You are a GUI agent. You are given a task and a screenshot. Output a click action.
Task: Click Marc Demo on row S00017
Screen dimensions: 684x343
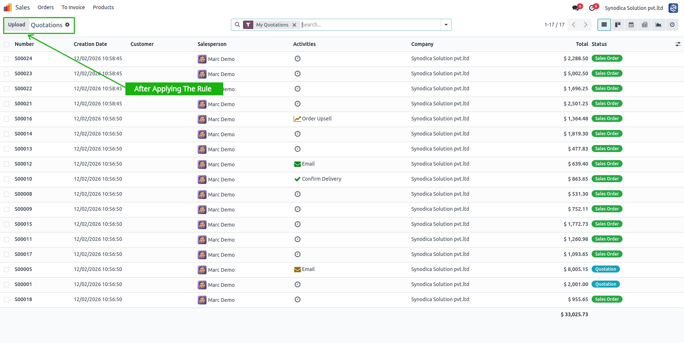pos(221,255)
